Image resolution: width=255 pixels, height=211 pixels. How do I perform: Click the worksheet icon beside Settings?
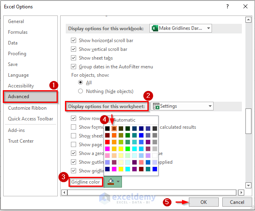click(x=156, y=106)
